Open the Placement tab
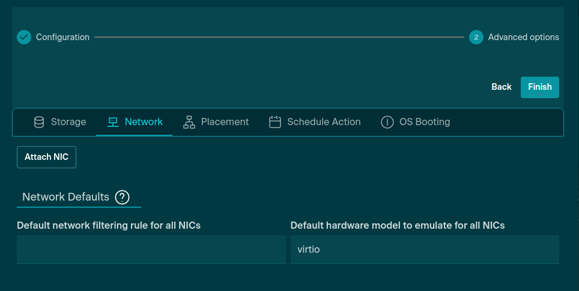The width and height of the screenshot is (579, 291). (225, 122)
